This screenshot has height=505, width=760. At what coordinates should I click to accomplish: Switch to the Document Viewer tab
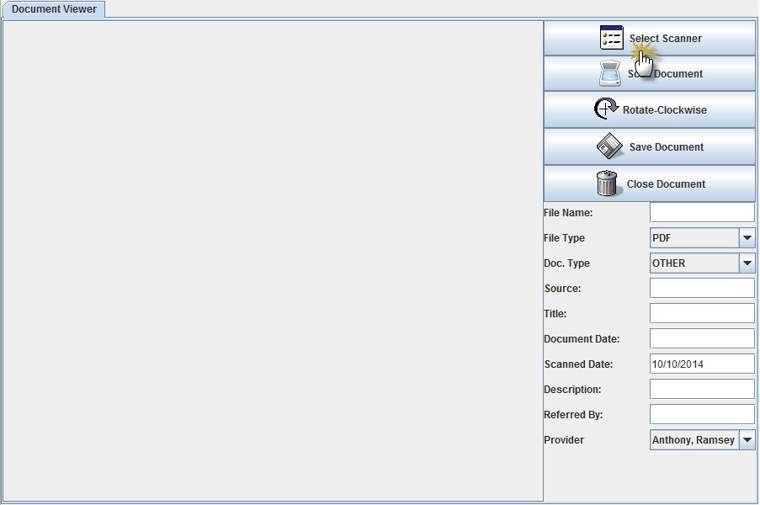pyautogui.click(x=54, y=9)
